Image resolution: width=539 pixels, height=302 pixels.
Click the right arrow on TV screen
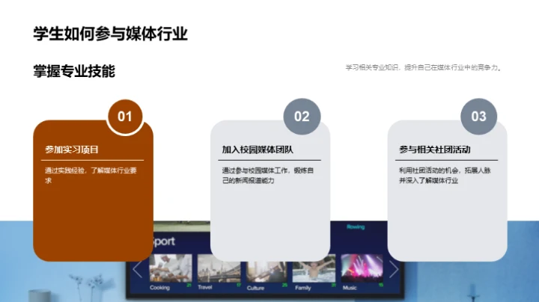(394, 269)
